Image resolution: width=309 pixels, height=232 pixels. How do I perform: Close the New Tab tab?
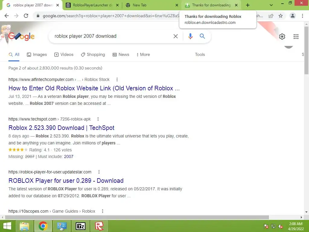coord(177,5)
